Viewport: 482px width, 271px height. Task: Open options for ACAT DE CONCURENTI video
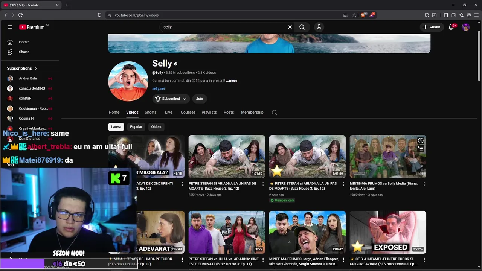pos(183,184)
